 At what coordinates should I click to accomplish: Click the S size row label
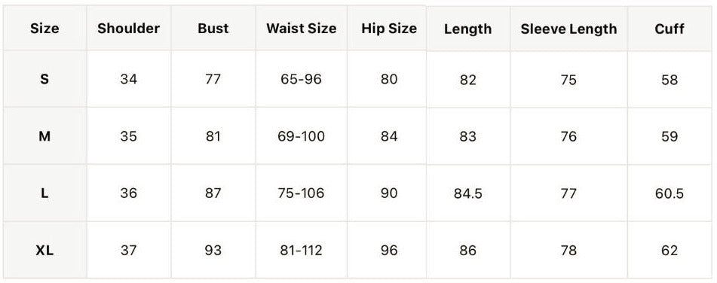point(44,80)
